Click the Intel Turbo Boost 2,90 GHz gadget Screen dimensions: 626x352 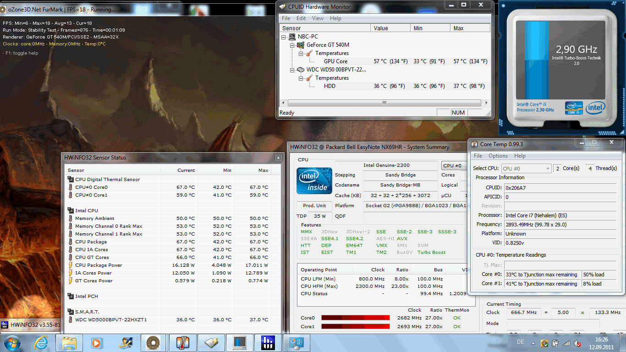(561, 68)
